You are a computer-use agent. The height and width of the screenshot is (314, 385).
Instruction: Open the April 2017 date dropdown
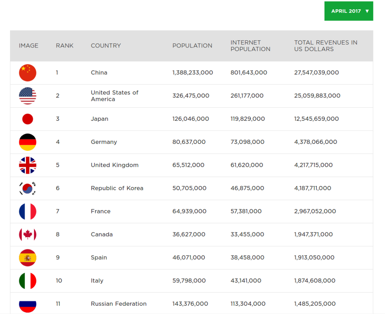click(349, 11)
